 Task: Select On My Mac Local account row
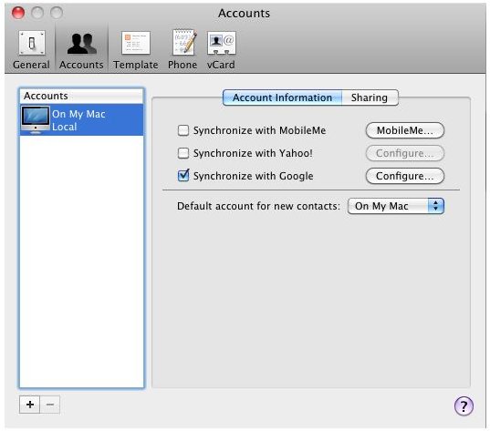(81, 120)
